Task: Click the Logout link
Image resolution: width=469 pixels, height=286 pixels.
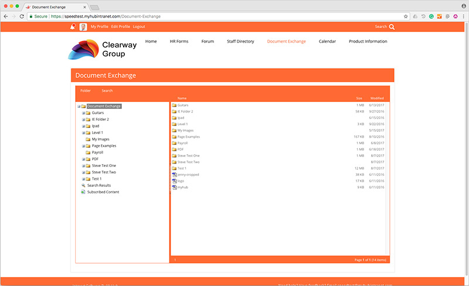Action: (x=139, y=26)
